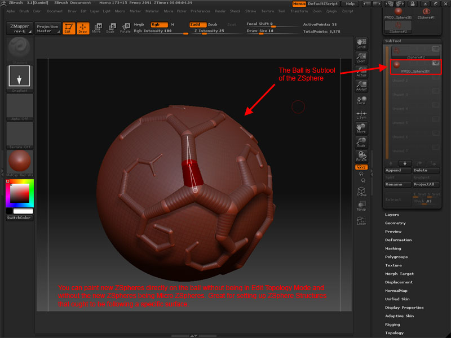Expand the Layers section

tap(392, 215)
